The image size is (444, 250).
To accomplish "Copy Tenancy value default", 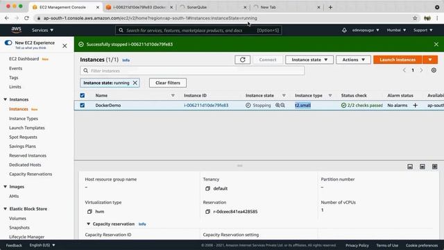I will tap(207, 188).
